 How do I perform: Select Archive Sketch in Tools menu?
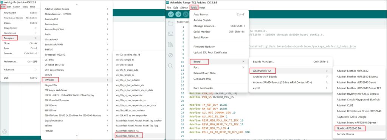pyautogui.click(x=219, y=20)
